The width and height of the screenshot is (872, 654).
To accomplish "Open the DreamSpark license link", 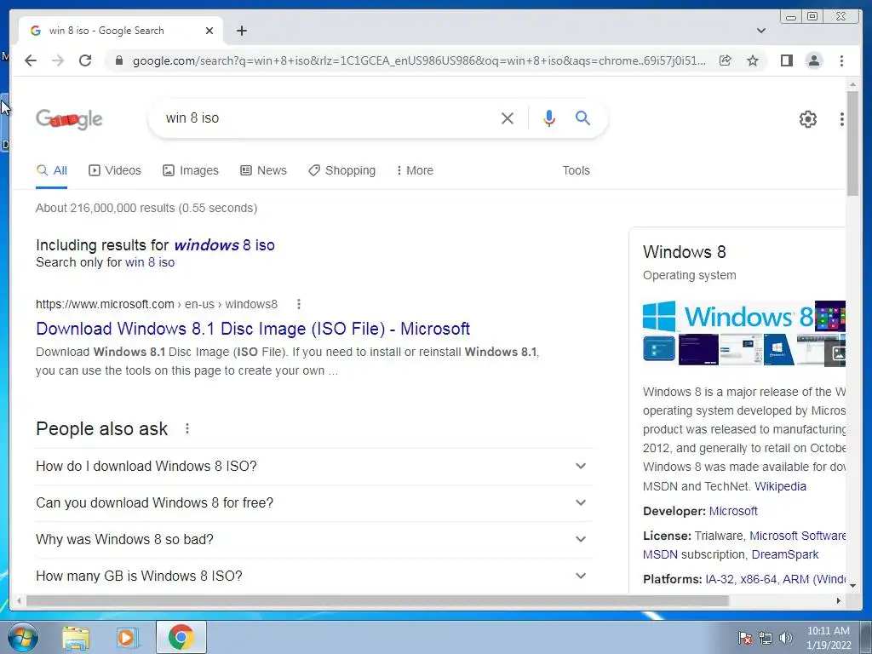I will click(x=784, y=555).
